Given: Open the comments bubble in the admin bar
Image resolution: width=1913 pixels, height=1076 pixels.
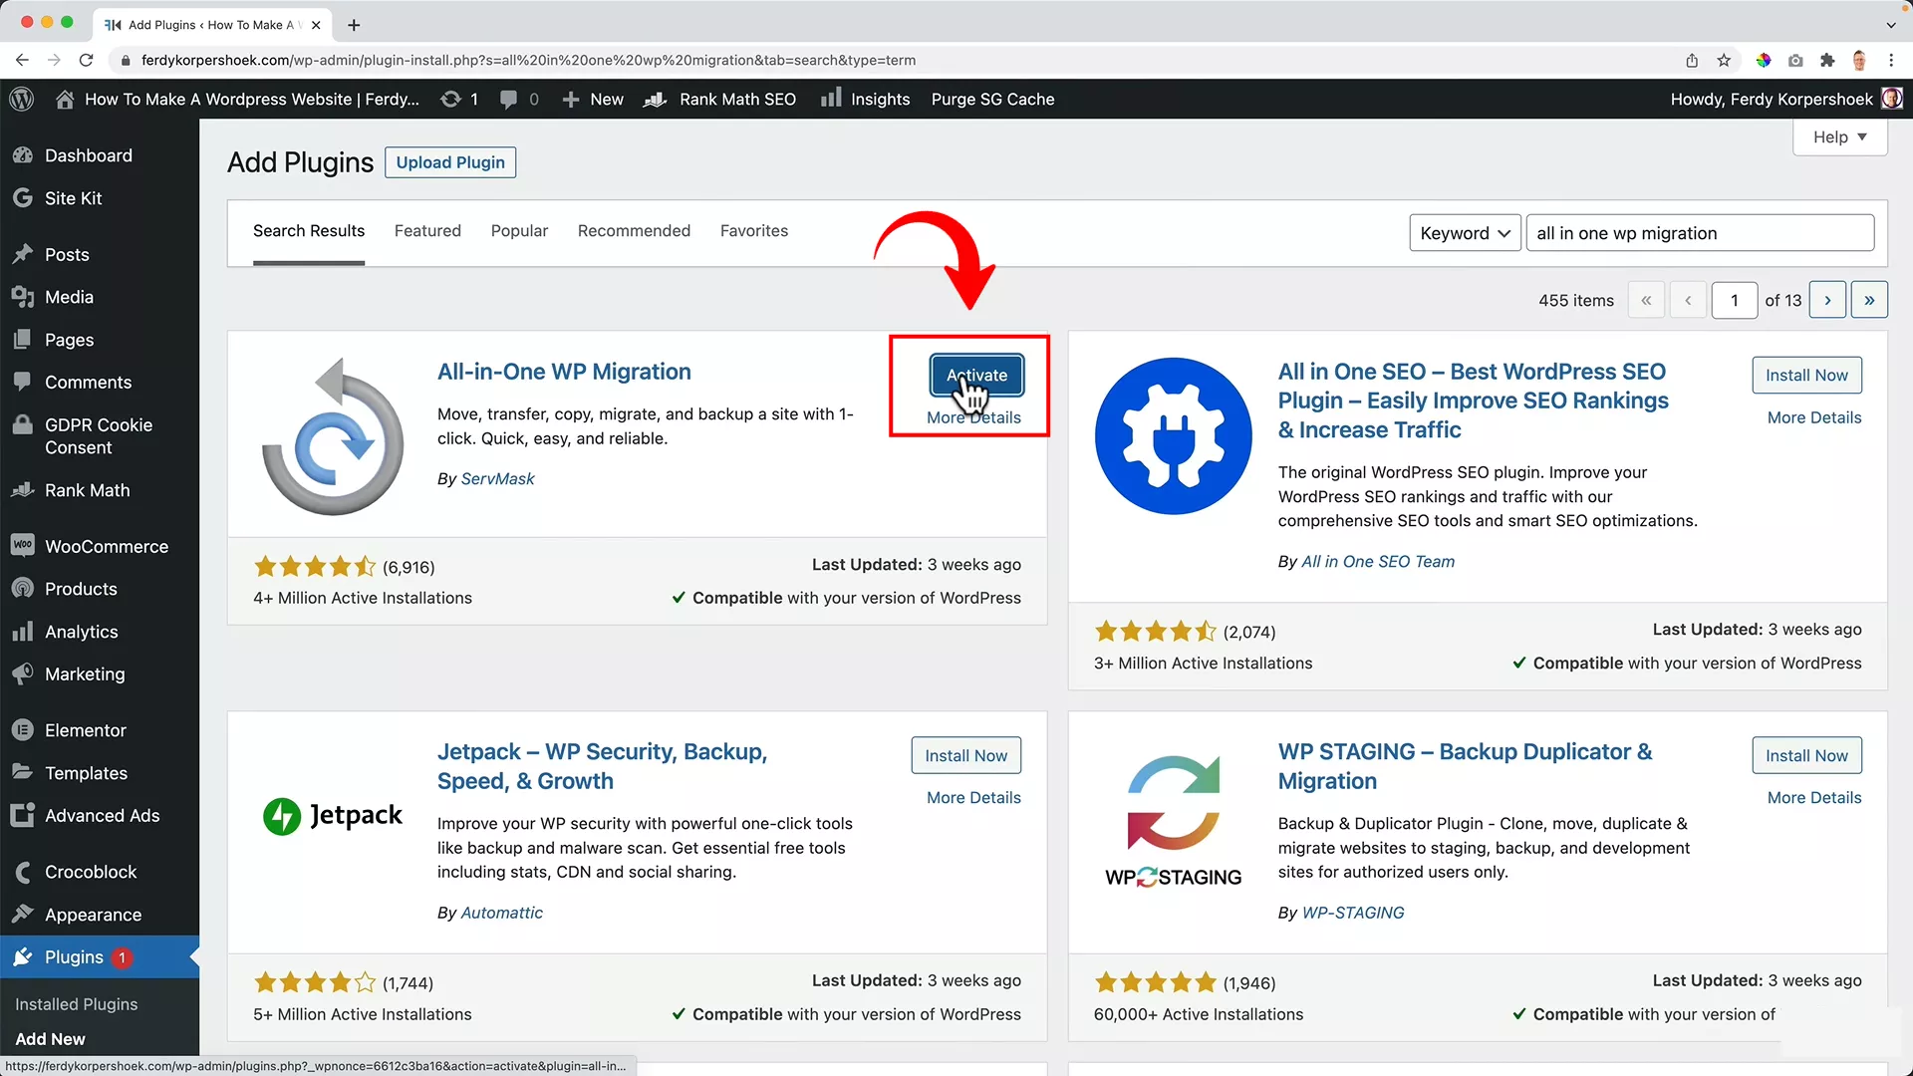Looking at the screenshot, I should click(519, 99).
